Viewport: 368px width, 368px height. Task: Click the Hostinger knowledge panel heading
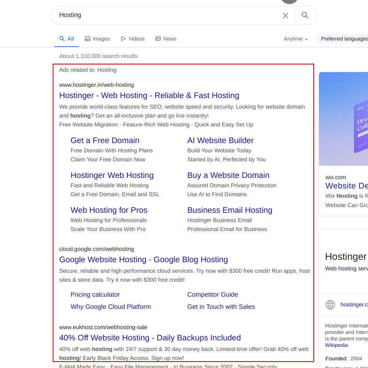346,257
